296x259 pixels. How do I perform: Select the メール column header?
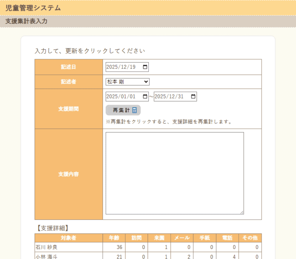tap(182, 238)
